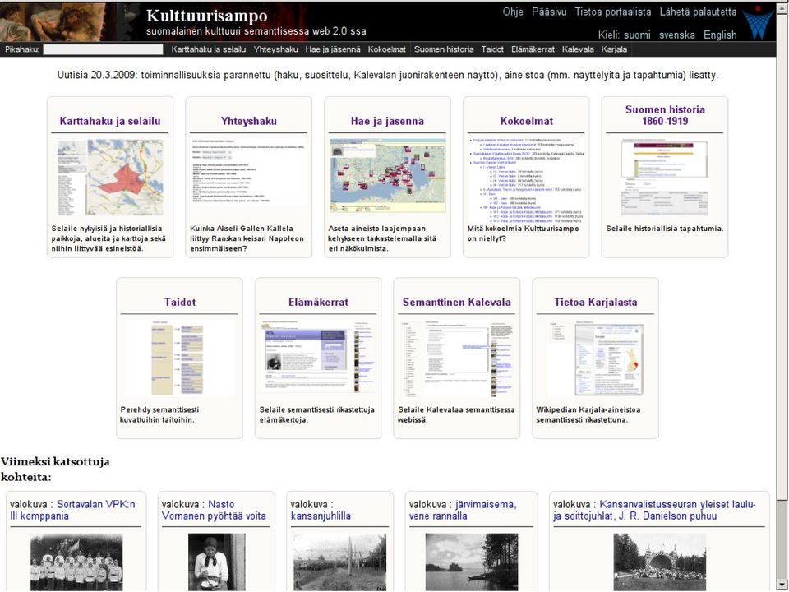Image resolution: width=789 pixels, height=592 pixels.
Task: Follow the Pääsivu main page link
Action: [549, 12]
